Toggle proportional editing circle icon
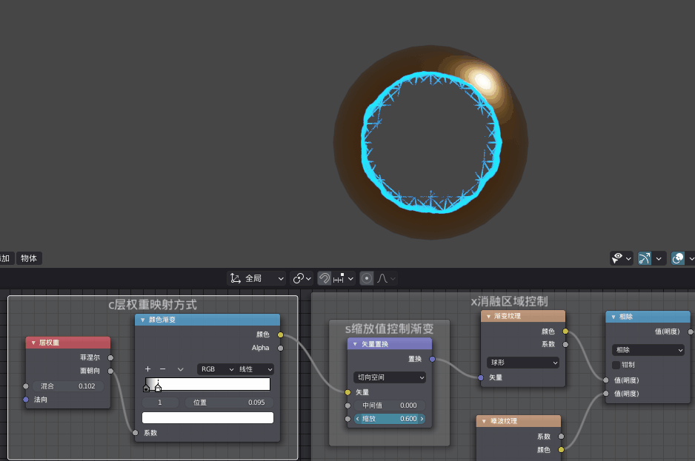 pos(367,278)
